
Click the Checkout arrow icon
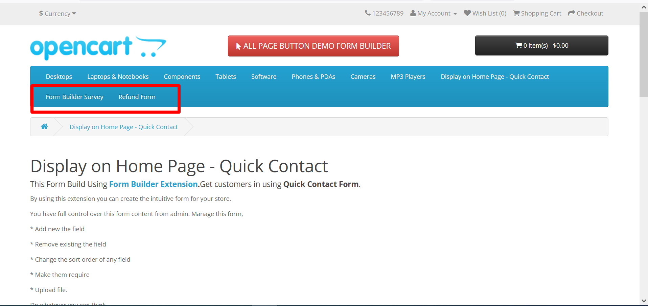click(x=571, y=13)
